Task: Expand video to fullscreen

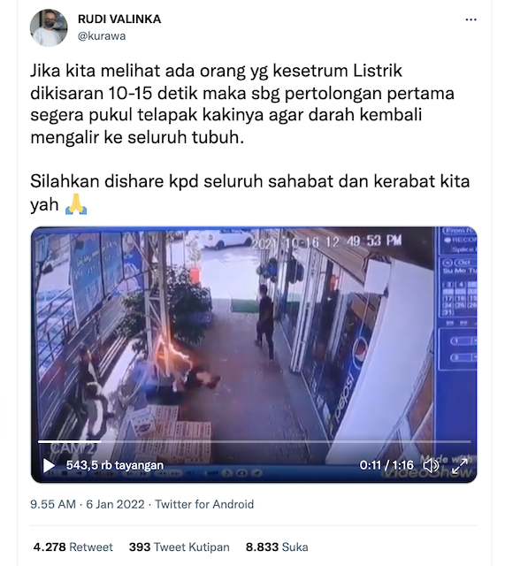Action: 460,466
